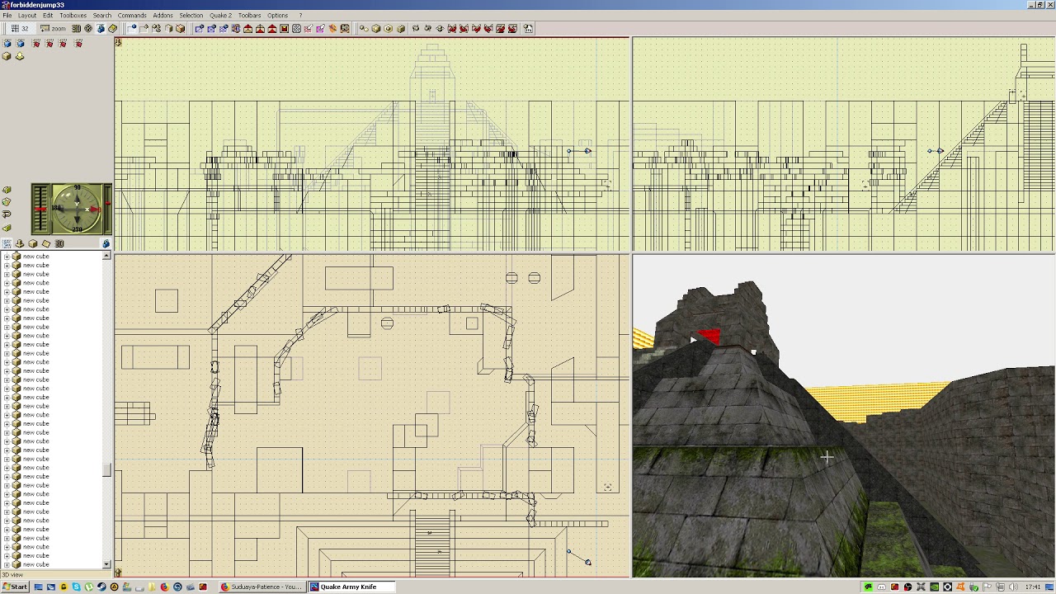
Task: Click the solid red square toolbar icon
Action: click(x=284, y=28)
